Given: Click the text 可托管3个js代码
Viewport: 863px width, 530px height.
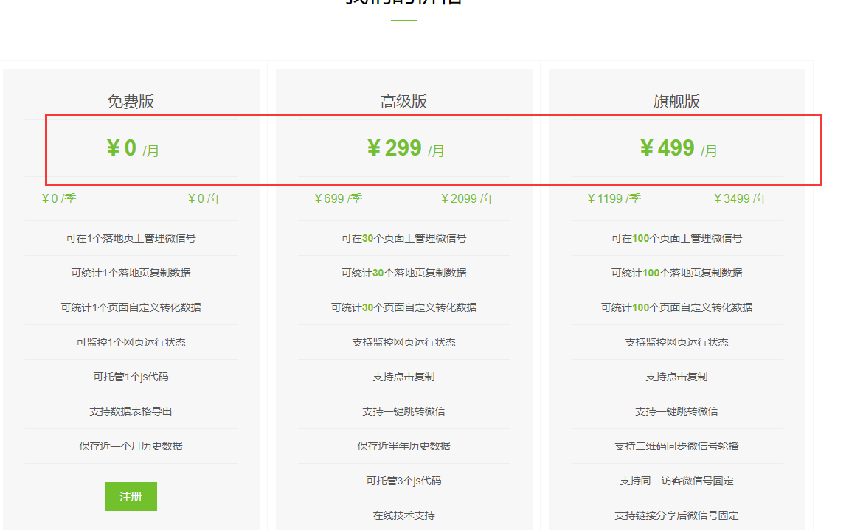Looking at the screenshot, I should click(x=404, y=481).
